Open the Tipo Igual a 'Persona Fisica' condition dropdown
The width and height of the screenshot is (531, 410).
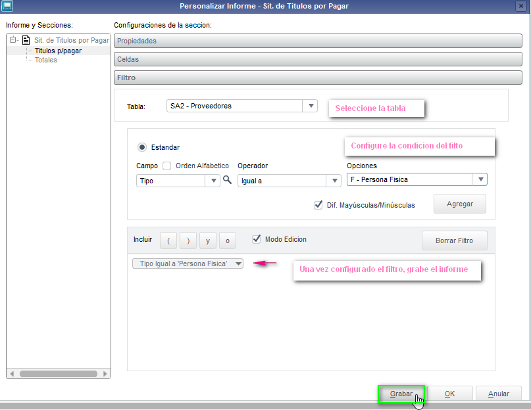(188, 263)
